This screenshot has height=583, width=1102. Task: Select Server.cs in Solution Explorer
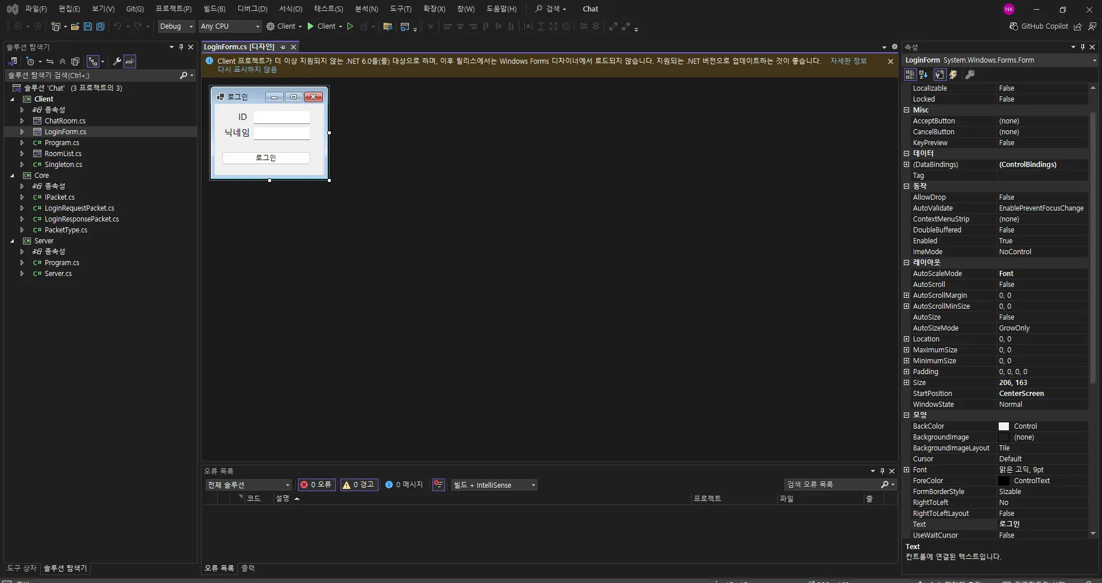(58, 274)
